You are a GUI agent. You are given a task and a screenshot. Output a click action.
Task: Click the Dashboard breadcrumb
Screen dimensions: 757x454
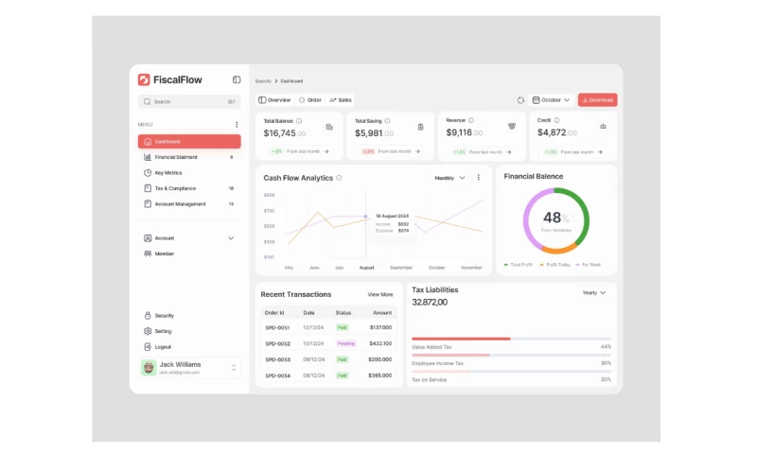click(x=291, y=81)
